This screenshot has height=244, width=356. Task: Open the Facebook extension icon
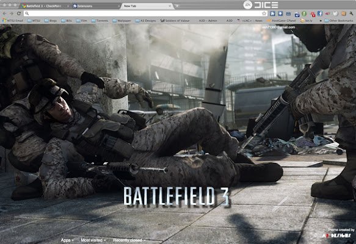[320, 13]
